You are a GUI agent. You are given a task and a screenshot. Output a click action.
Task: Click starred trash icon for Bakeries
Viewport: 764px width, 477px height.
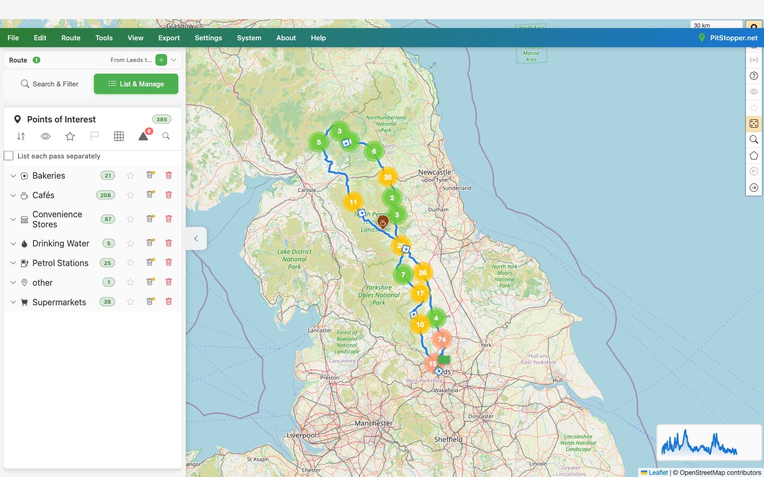pos(150,175)
